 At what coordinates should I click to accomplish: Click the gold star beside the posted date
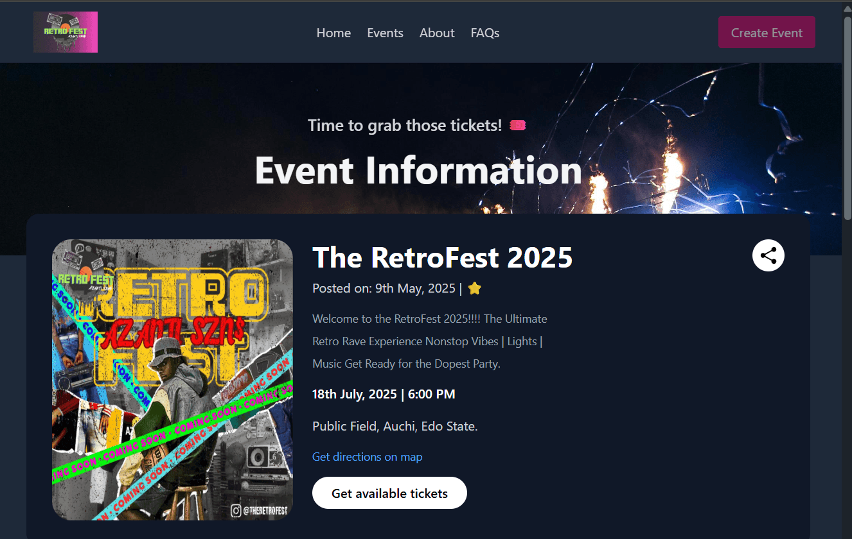[x=474, y=289]
